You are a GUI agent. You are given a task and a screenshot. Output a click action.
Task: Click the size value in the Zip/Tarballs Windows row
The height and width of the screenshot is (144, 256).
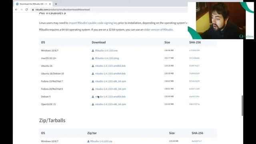tap(174, 141)
